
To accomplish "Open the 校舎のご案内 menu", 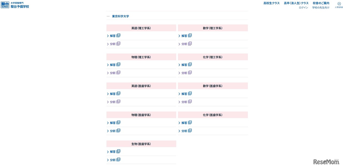I will 321,3.
